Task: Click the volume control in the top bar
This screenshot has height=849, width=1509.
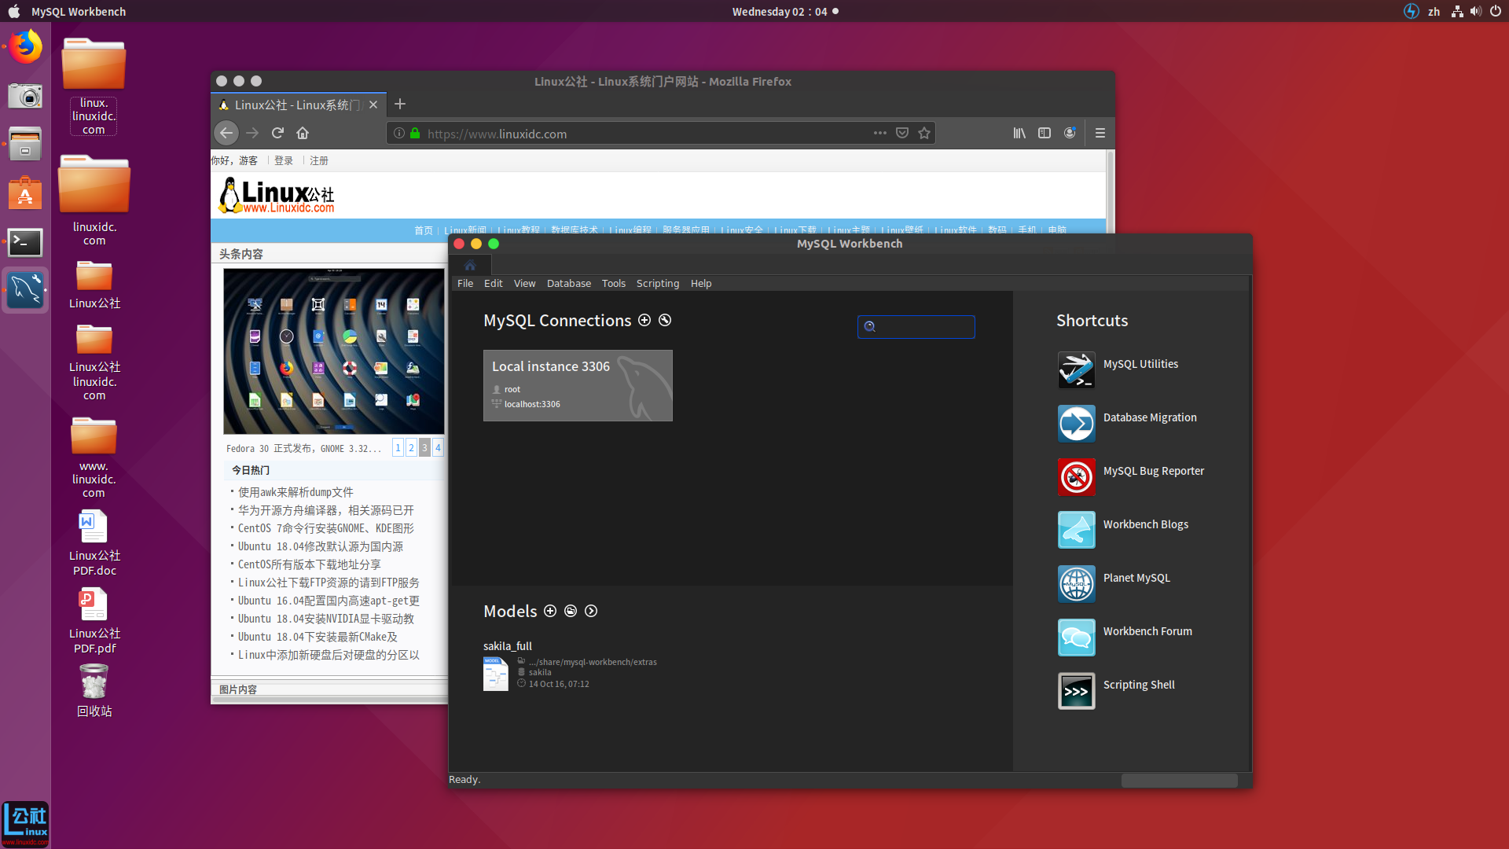Action: pyautogui.click(x=1476, y=11)
